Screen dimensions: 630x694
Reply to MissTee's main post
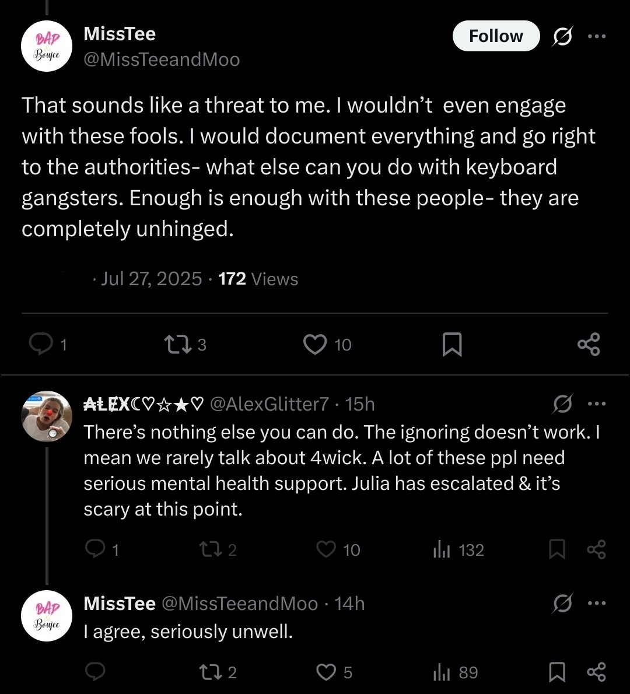tap(41, 345)
